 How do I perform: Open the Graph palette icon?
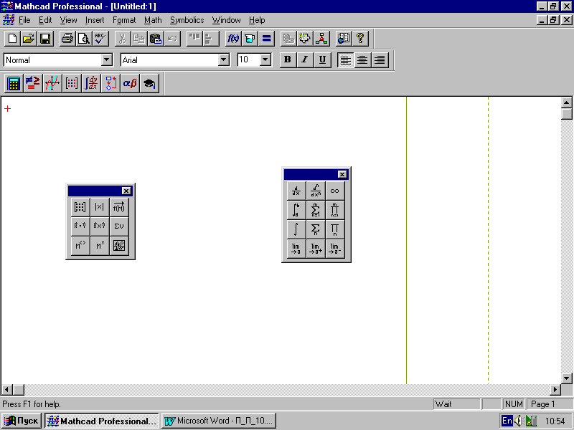point(52,83)
